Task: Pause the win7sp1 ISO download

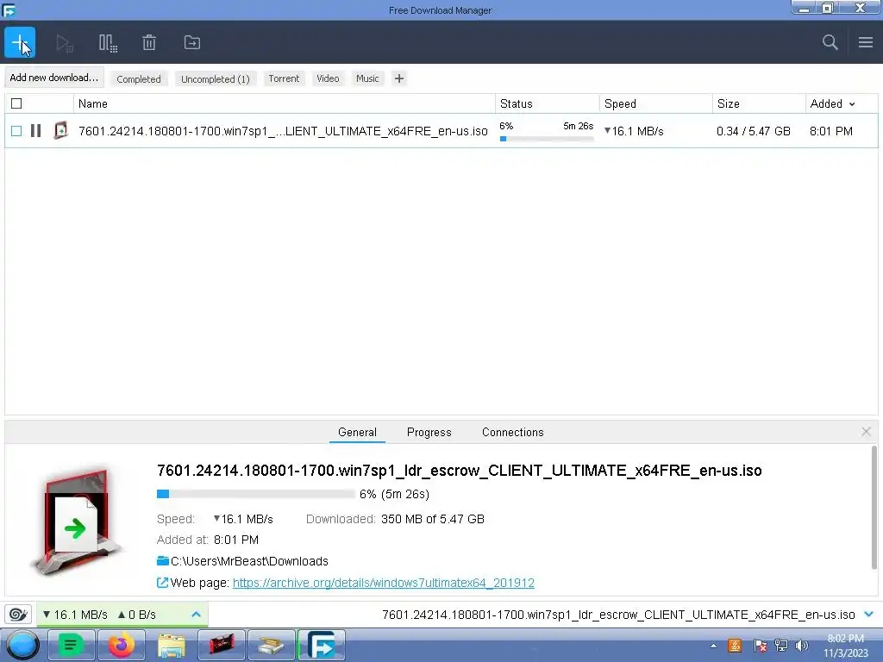Action: [x=35, y=131]
